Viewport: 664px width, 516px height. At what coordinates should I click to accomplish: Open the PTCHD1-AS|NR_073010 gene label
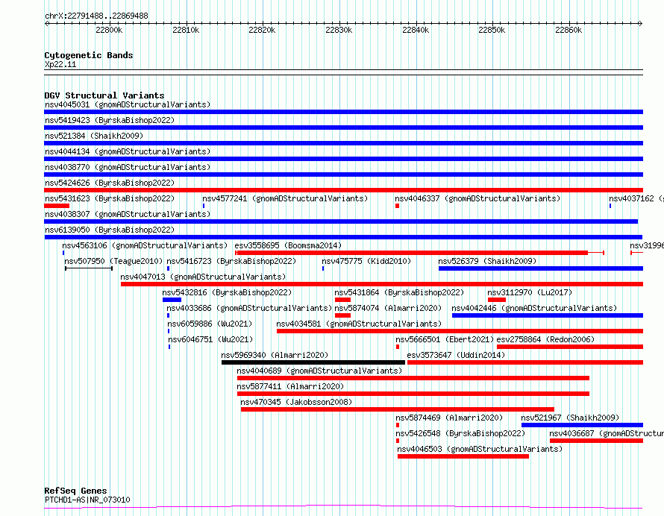point(87,500)
